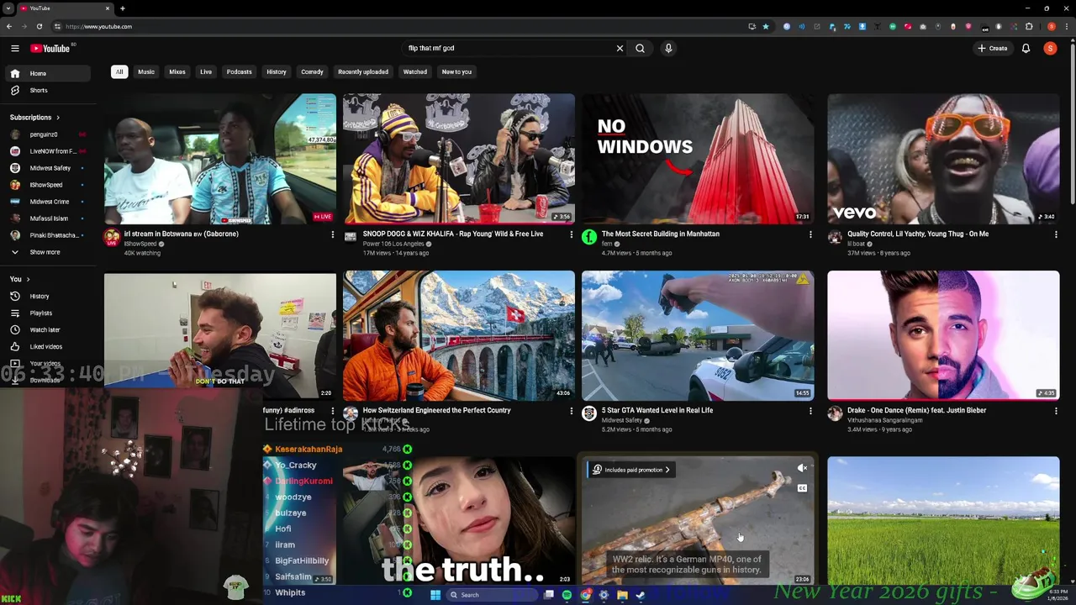
Task: Click the taskbar Search box
Action: coord(492,595)
